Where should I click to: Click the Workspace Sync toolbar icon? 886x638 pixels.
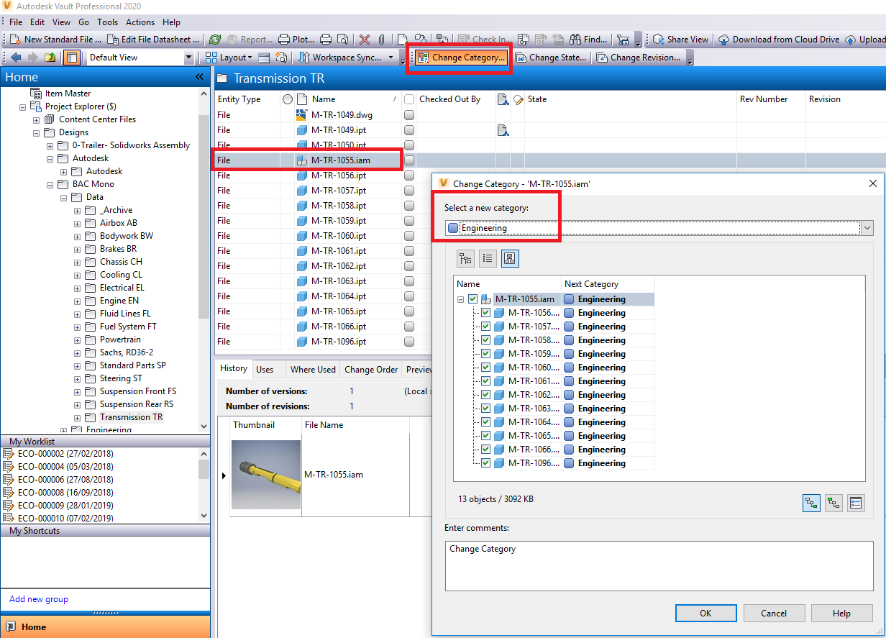pos(303,58)
